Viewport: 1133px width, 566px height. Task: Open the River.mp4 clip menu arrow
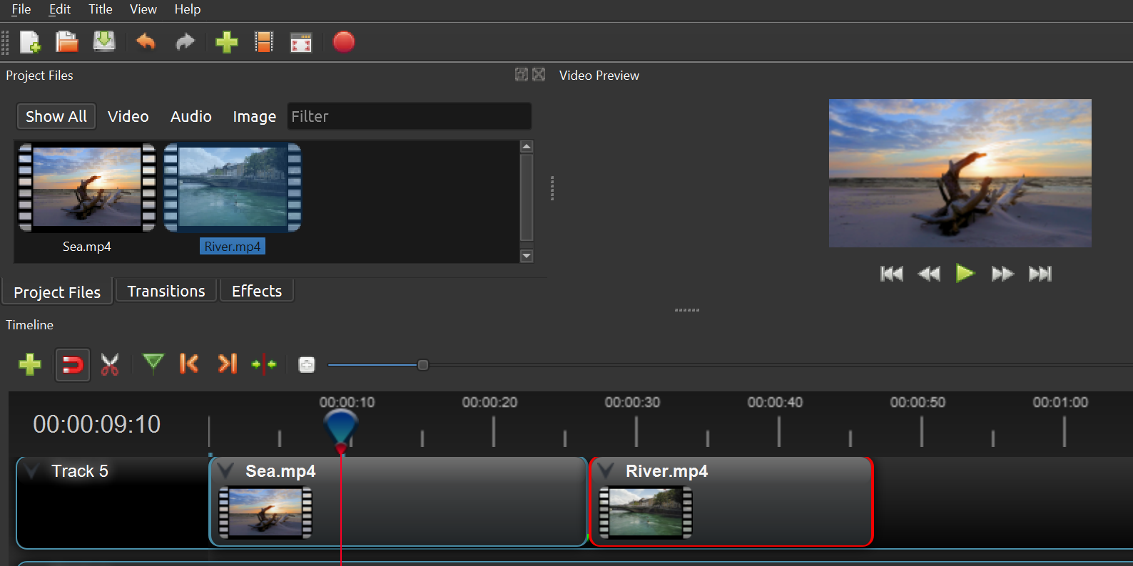pos(606,471)
